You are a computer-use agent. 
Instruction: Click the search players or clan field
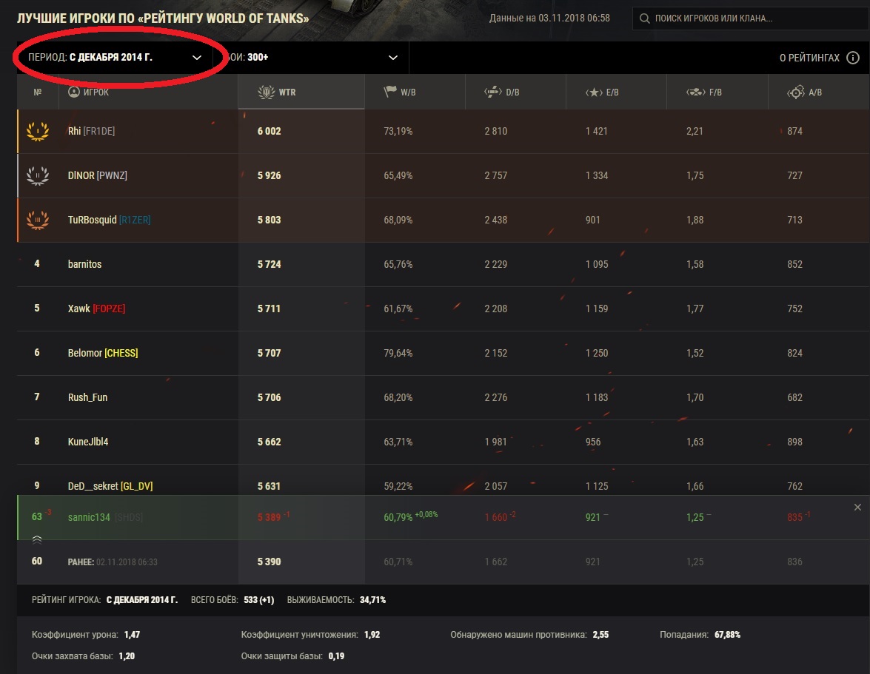point(751,18)
